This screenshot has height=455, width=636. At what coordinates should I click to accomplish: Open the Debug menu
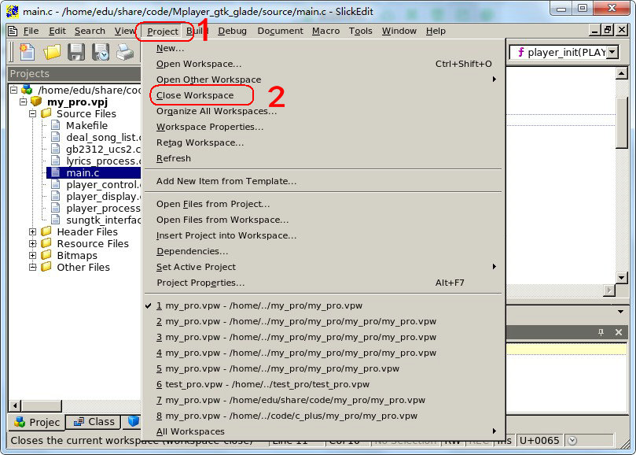[232, 31]
